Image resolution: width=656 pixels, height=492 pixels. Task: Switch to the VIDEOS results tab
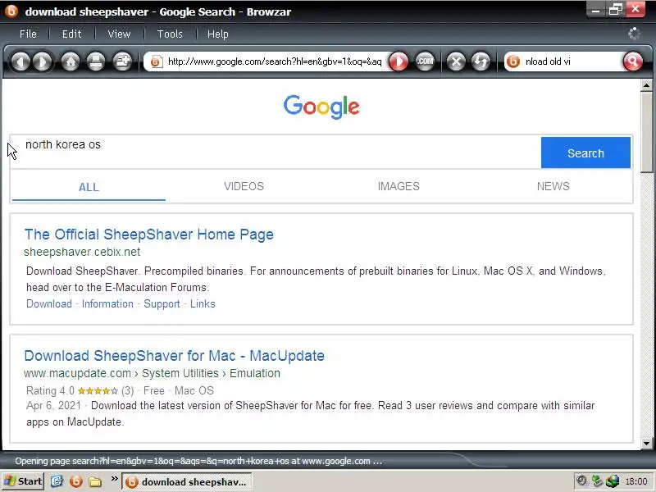[244, 187]
